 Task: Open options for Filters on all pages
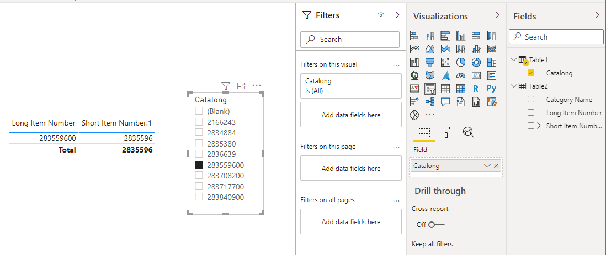[396, 200]
